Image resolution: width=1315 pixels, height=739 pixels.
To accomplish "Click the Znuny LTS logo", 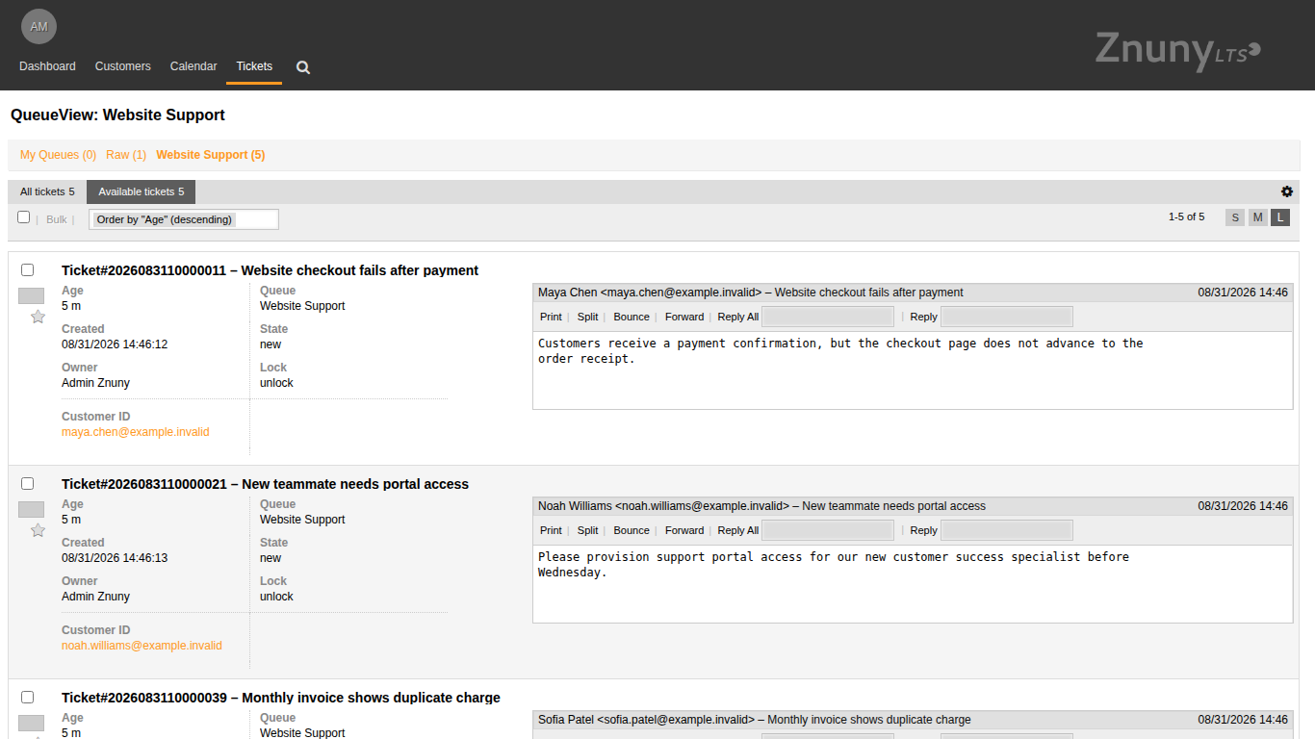I will 1177,50.
